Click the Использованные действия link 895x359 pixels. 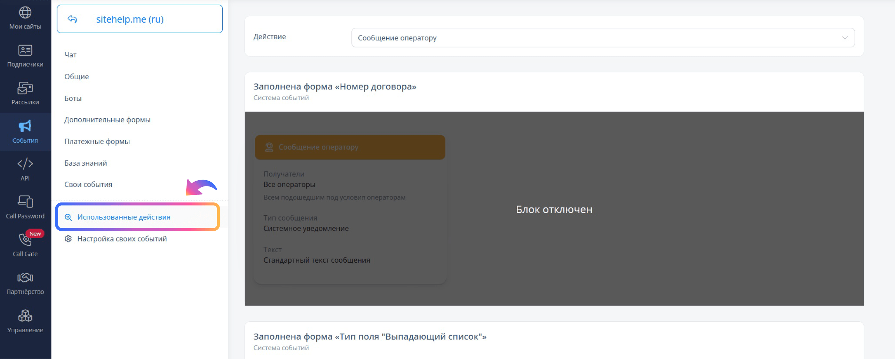(124, 217)
